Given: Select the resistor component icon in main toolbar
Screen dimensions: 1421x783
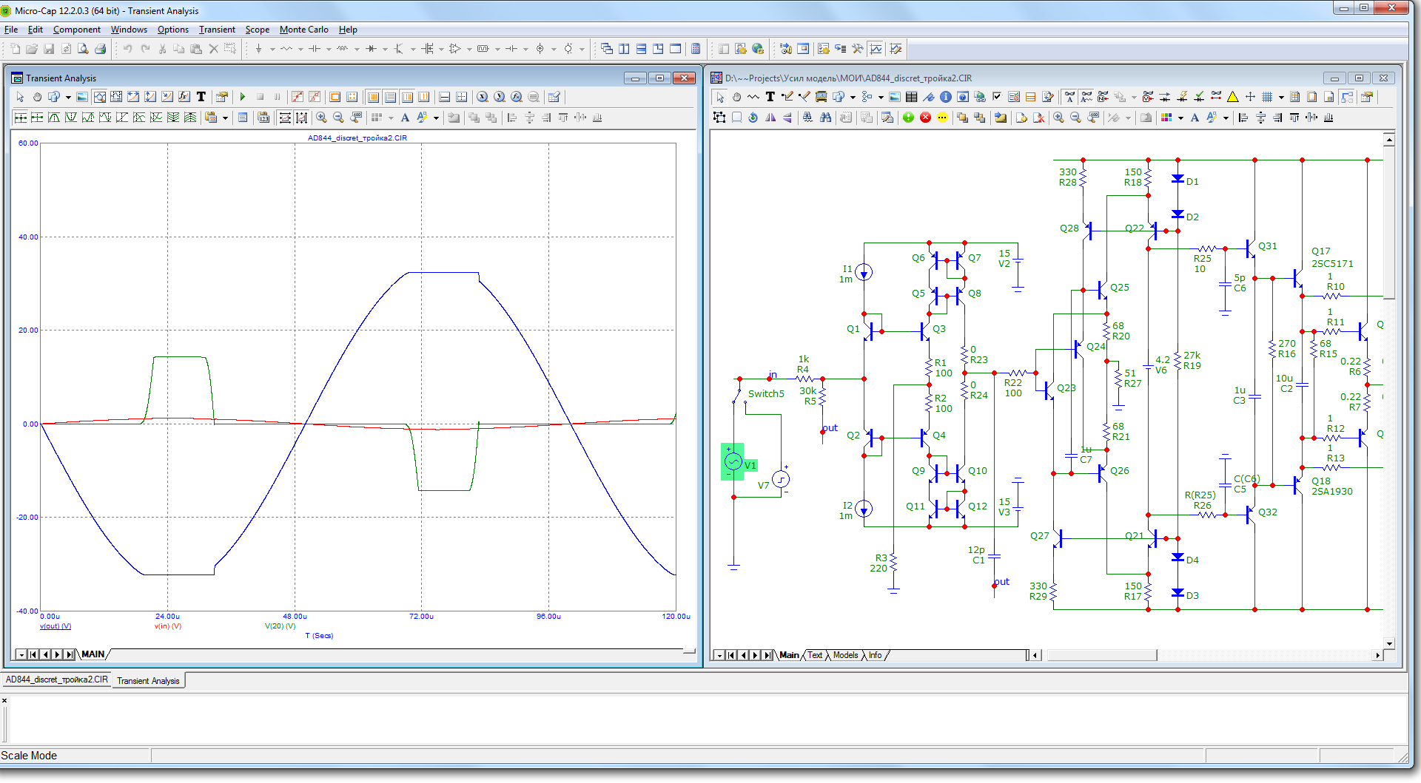Looking at the screenshot, I should pos(286,49).
